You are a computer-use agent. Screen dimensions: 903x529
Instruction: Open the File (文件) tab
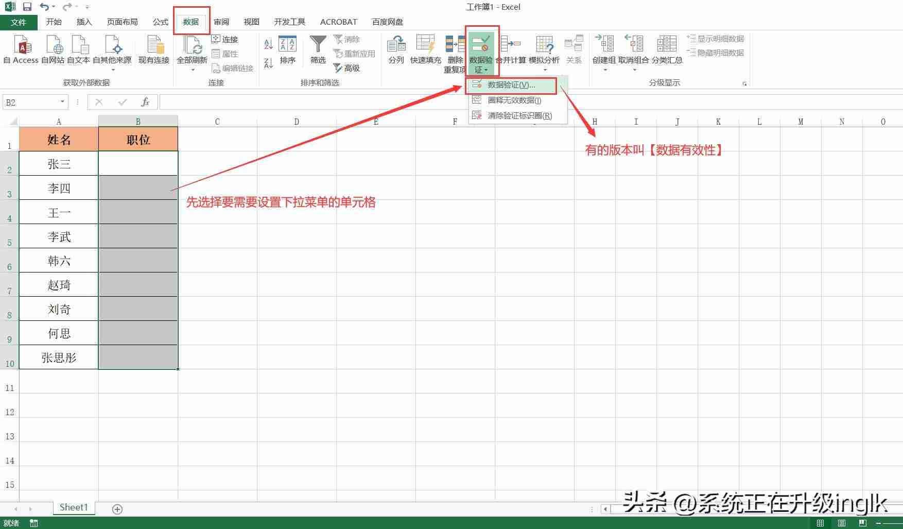point(19,22)
